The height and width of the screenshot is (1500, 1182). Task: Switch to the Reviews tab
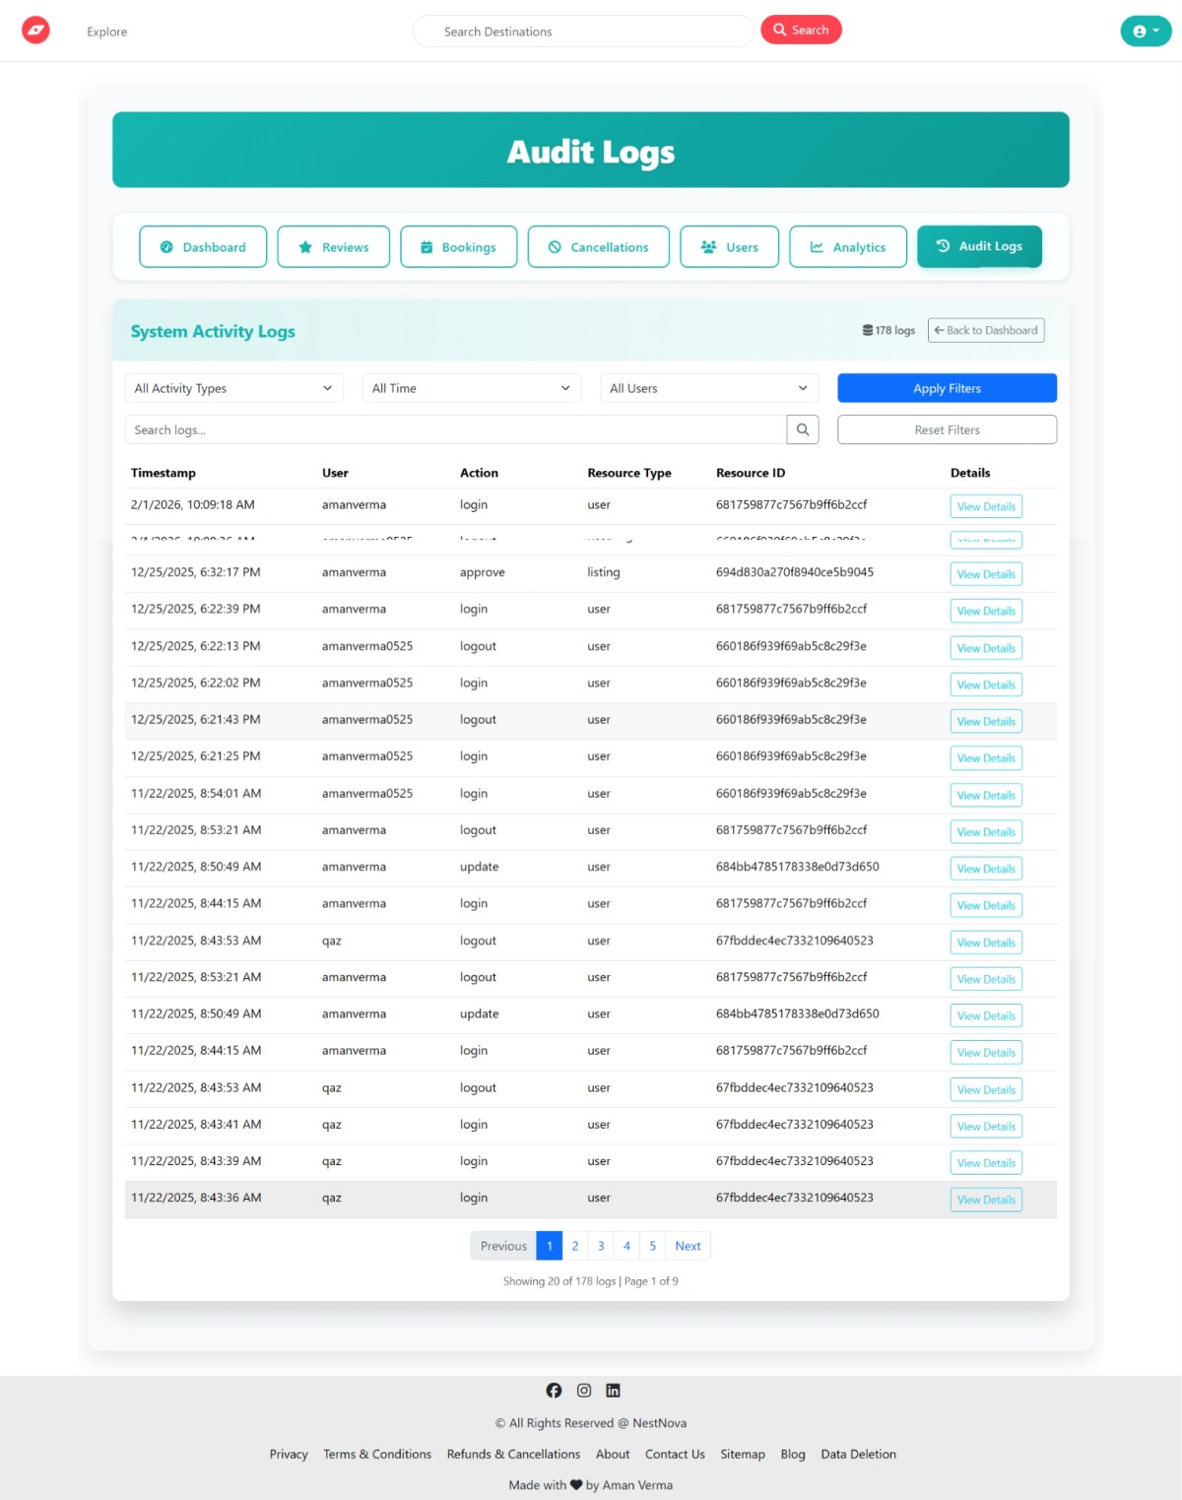click(x=333, y=247)
